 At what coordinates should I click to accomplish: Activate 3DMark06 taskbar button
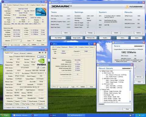pyautogui.click(x=21, y=115)
